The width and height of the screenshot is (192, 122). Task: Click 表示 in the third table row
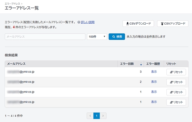click(x=154, y=92)
